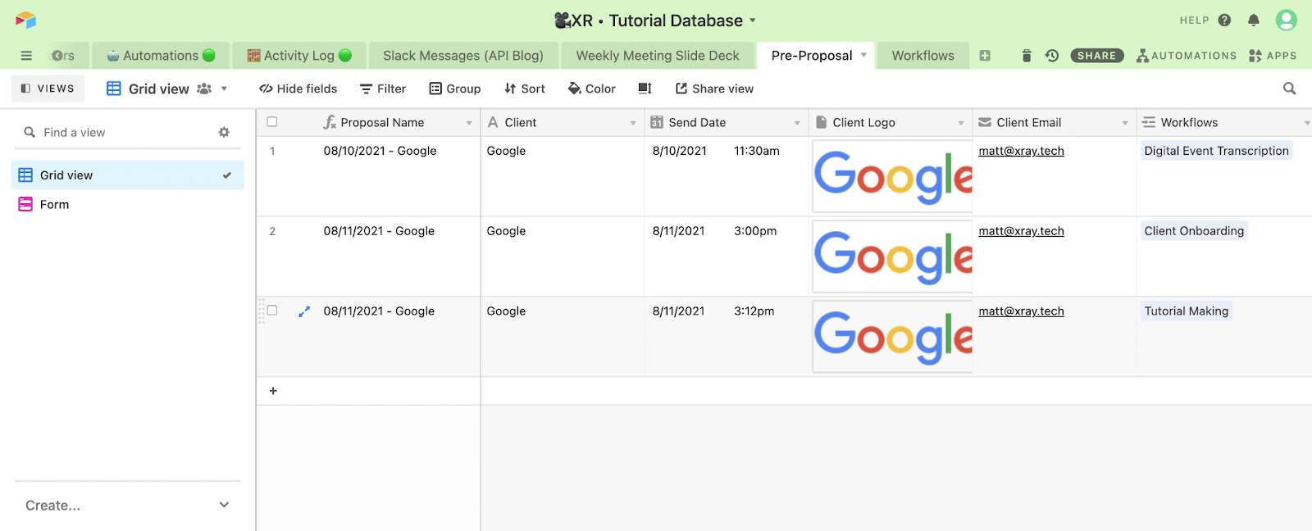Switch to the Automations table tab
The width and height of the screenshot is (1312, 531).
click(x=161, y=56)
